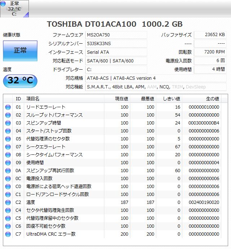The image size is (231, 249).
Task: Click raw value 0003000000B4
Action: [204, 123]
